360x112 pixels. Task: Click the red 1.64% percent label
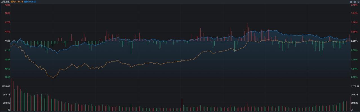click(354, 13)
